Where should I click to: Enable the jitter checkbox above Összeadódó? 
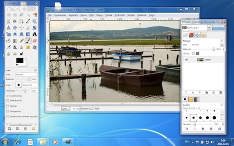point(7,106)
